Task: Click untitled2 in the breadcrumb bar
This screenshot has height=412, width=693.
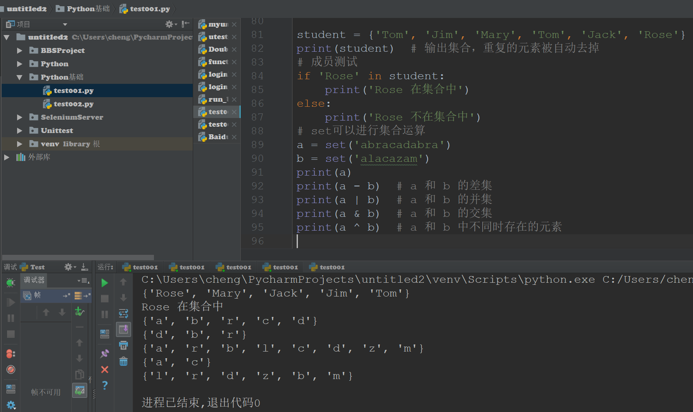Action: pos(27,9)
